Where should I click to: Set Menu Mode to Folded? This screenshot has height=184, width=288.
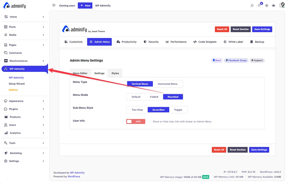pyautogui.click(x=154, y=97)
